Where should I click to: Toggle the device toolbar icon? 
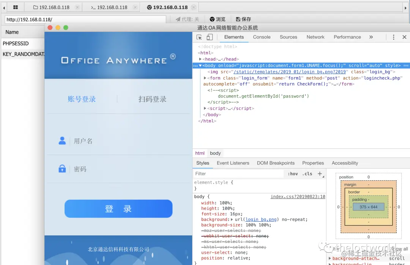pyautogui.click(x=210, y=37)
